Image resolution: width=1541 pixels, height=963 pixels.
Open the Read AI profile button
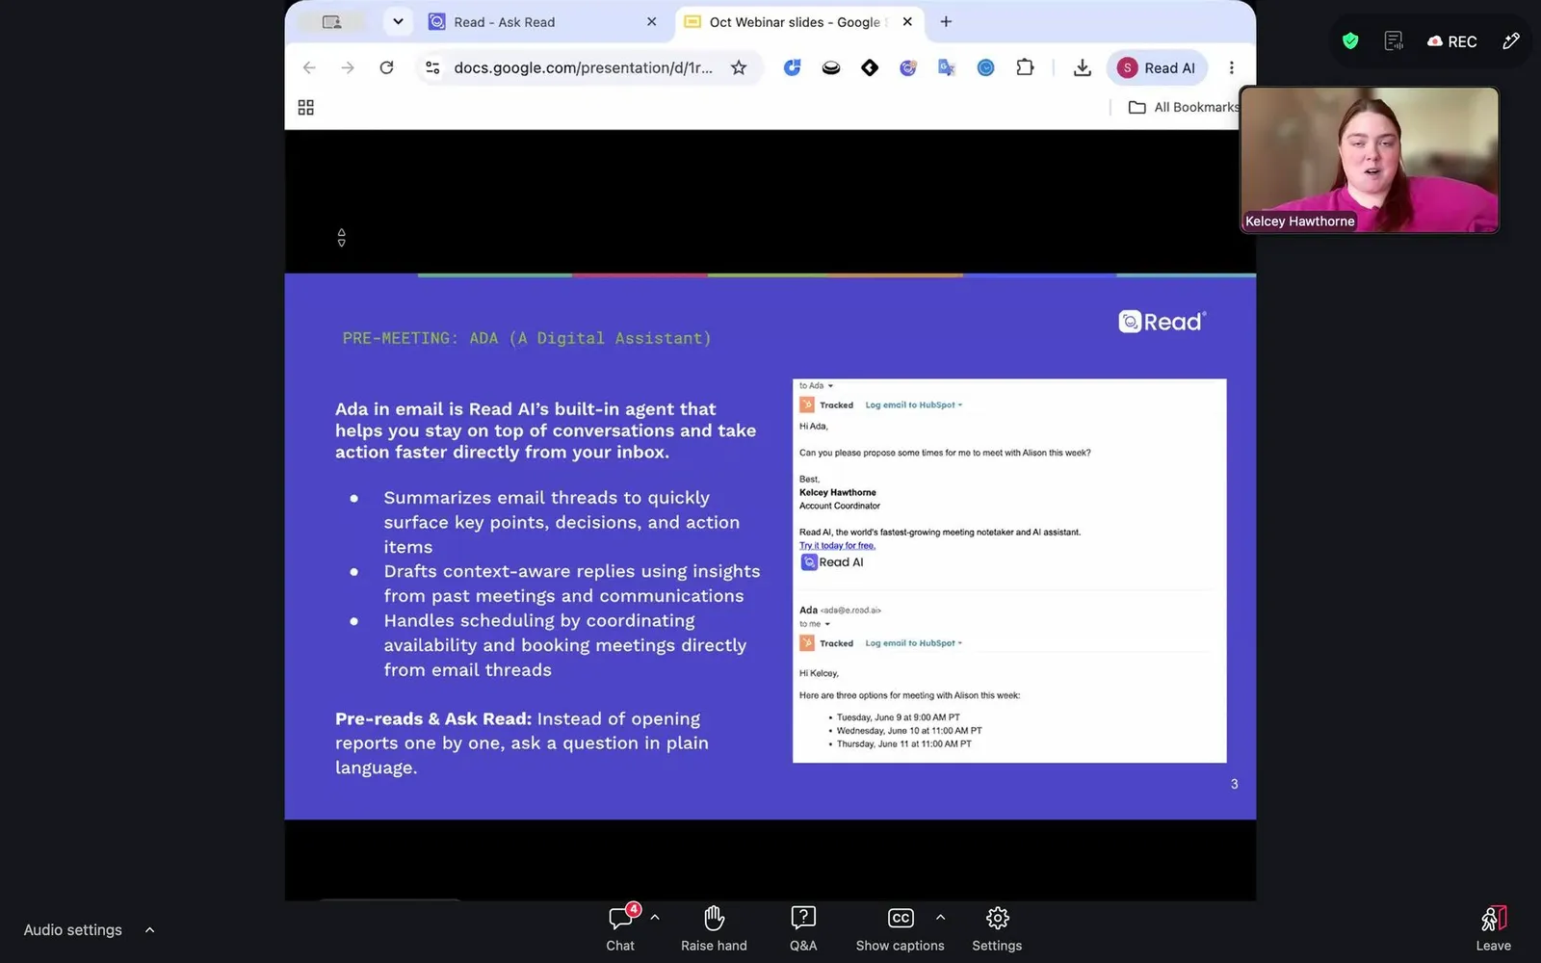tap(1157, 67)
